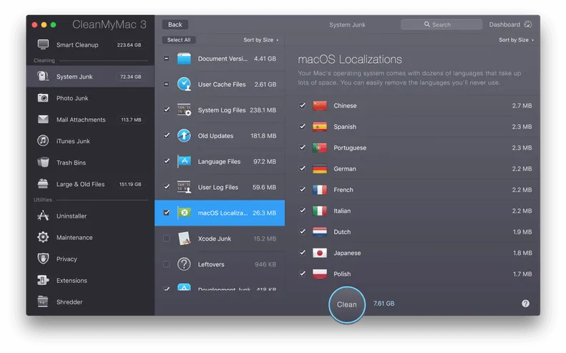Click Leftovers question mark icon
This screenshot has width=566, height=353.
[184, 264]
